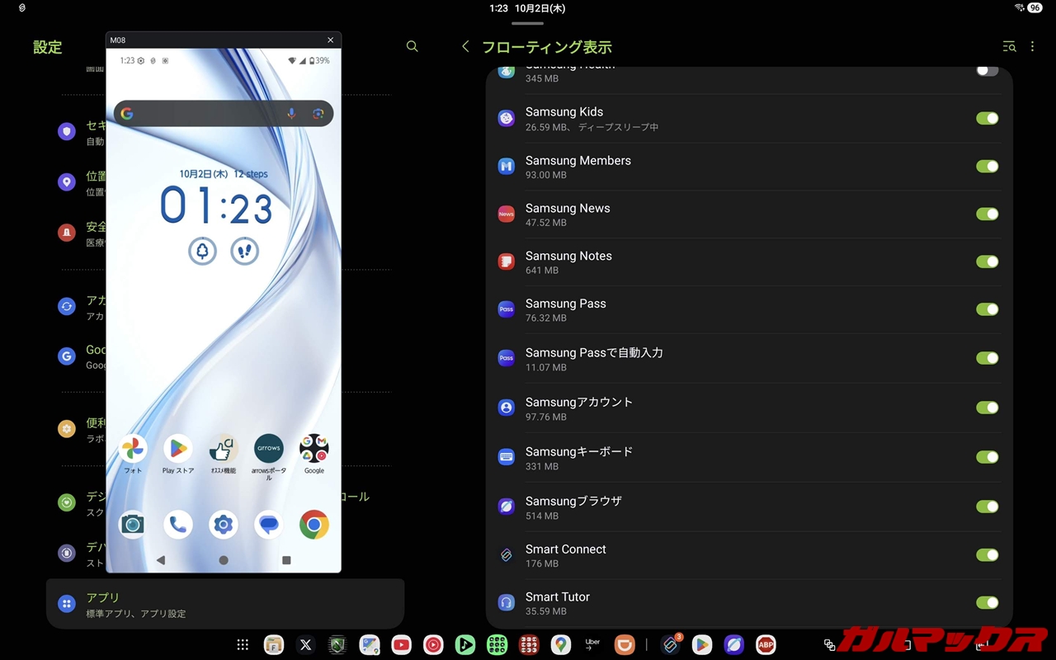Screen dimensions: 1056x660
Task: Open the arrows portal app
Action: click(268, 450)
